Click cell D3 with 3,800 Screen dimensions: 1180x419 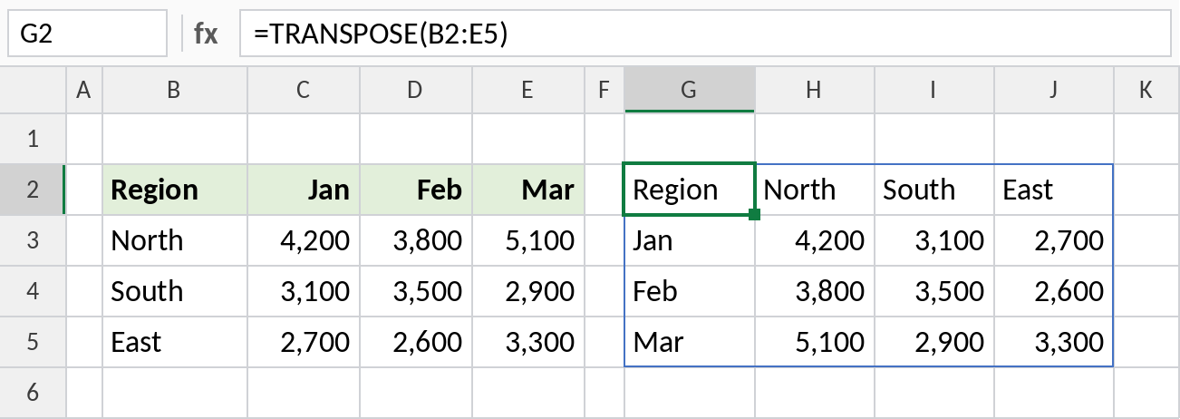(x=416, y=240)
